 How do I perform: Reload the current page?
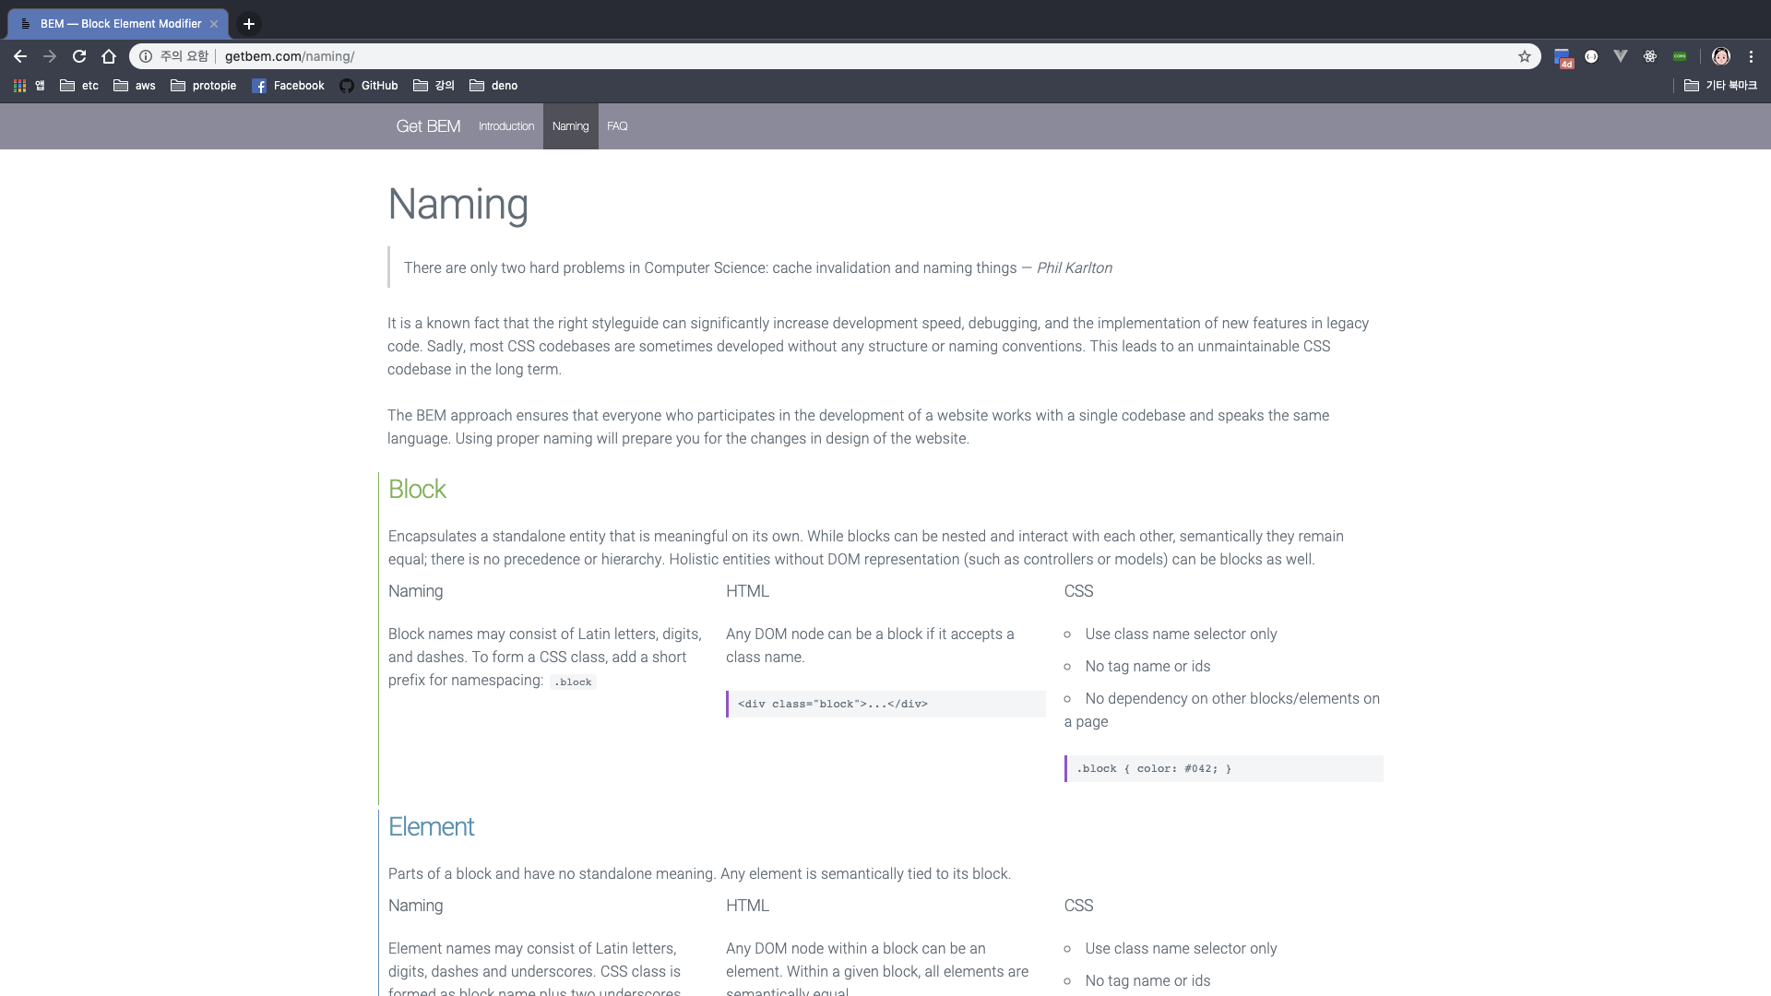[x=79, y=56]
